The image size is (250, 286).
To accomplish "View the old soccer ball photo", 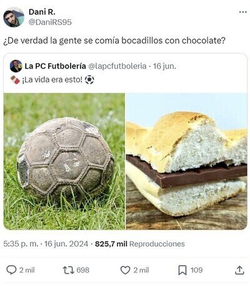I will coord(64,161).
